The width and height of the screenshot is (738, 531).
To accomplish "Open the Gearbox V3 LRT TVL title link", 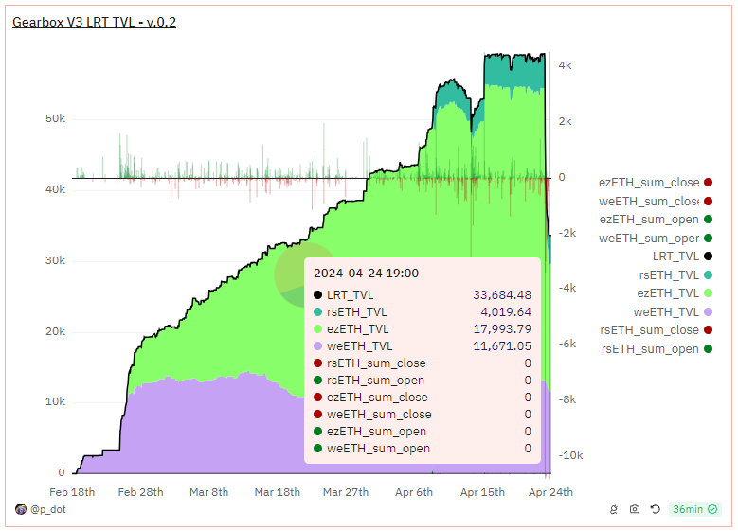I will (x=94, y=22).
